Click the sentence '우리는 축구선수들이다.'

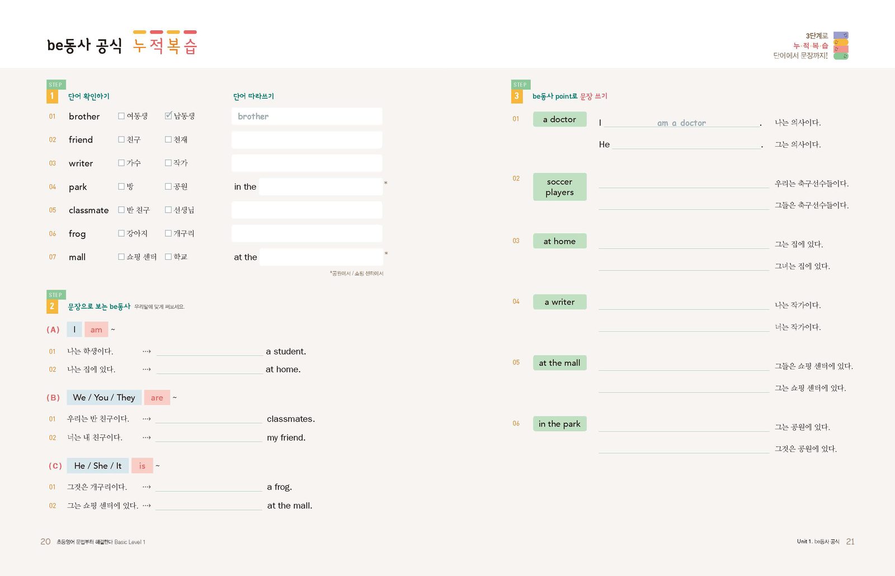coord(812,184)
